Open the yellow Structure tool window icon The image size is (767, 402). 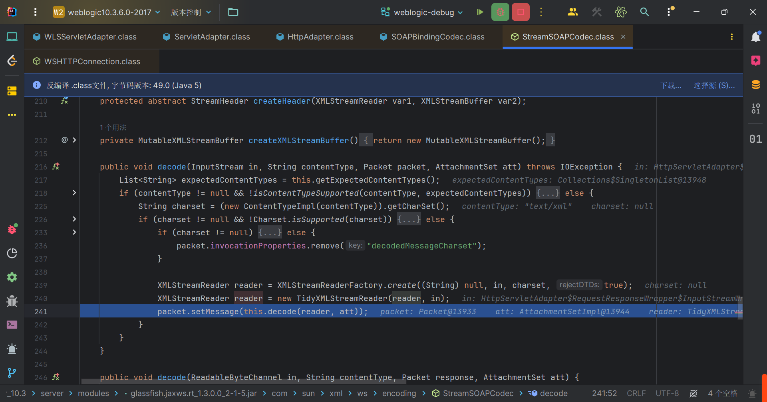tap(12, 91)
